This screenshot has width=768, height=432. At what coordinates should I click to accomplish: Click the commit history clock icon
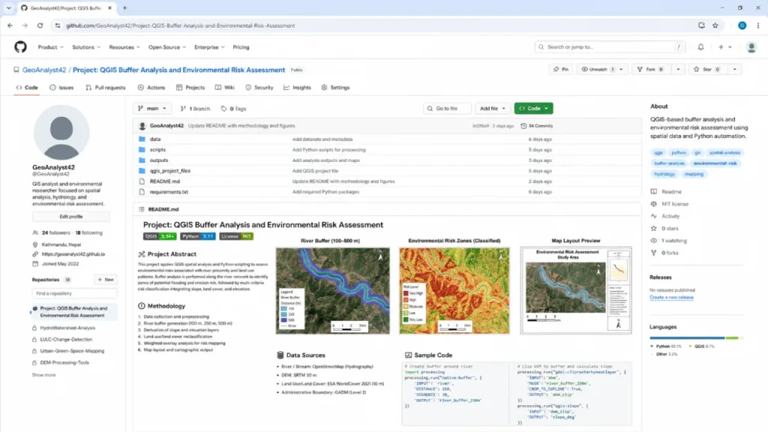pos(523,126)
